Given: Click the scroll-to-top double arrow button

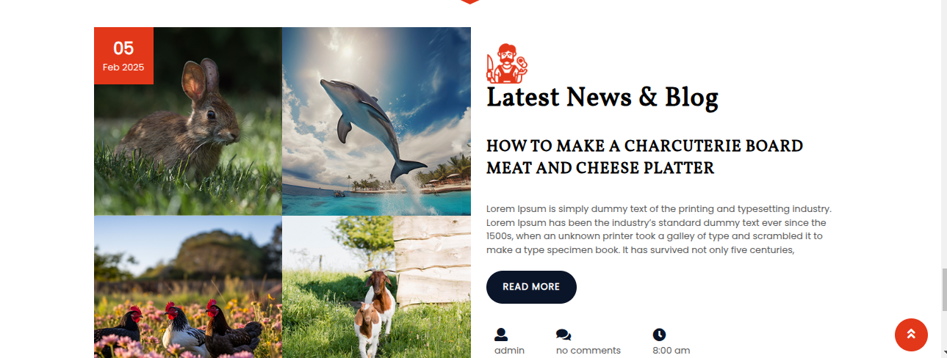Looking at the screenshot, I should (x=911, y=335).
